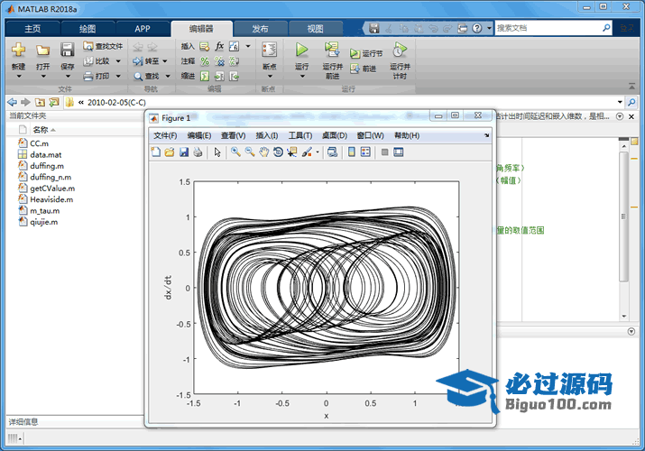Click the decrease indent icon

234,76
